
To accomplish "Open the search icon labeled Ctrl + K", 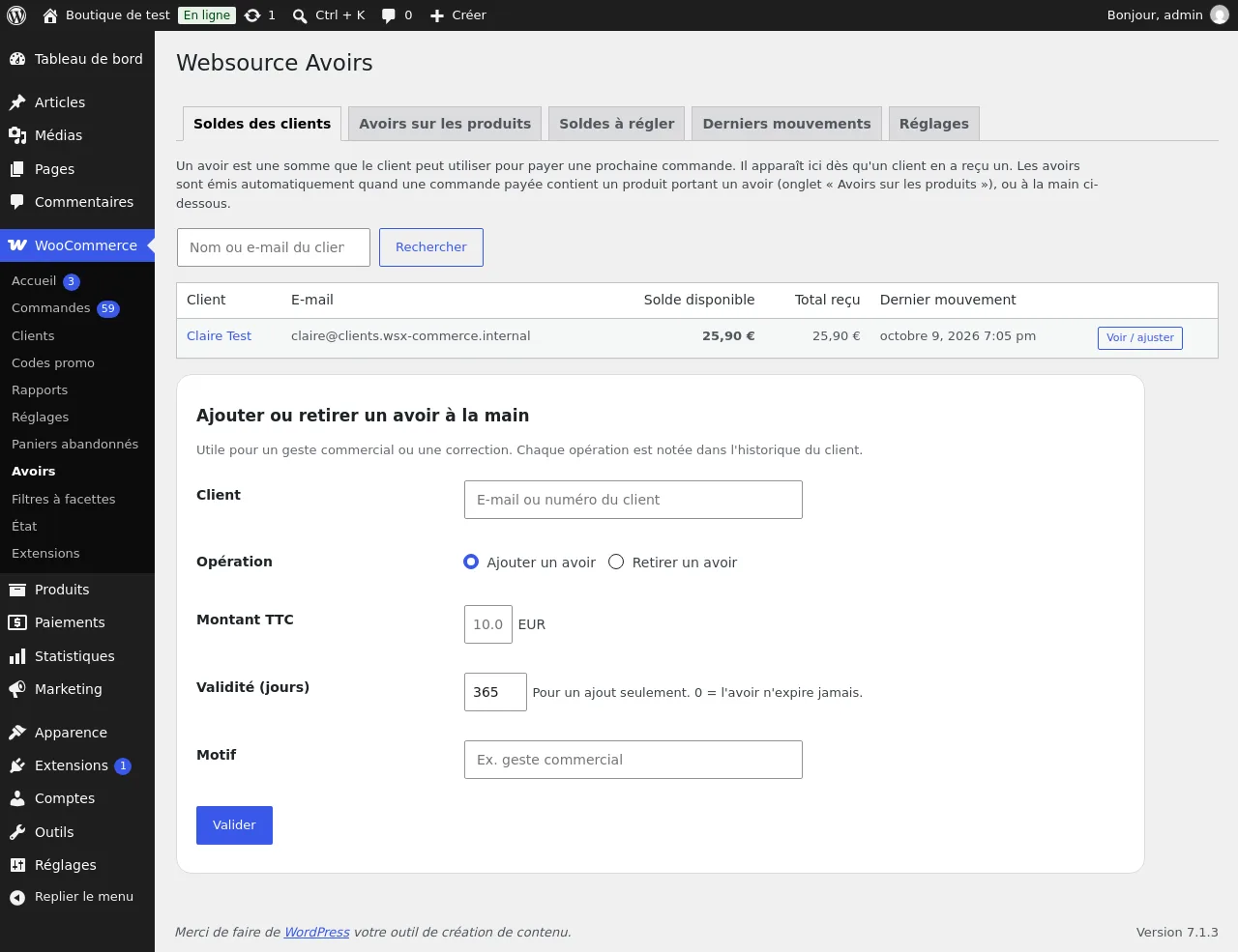I will 300,15.
